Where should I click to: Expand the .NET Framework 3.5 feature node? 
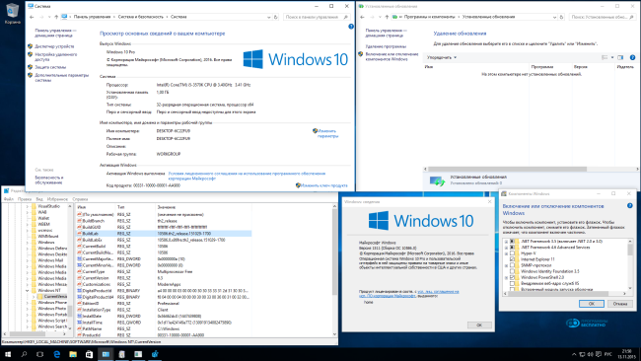[x=506, y=242]
